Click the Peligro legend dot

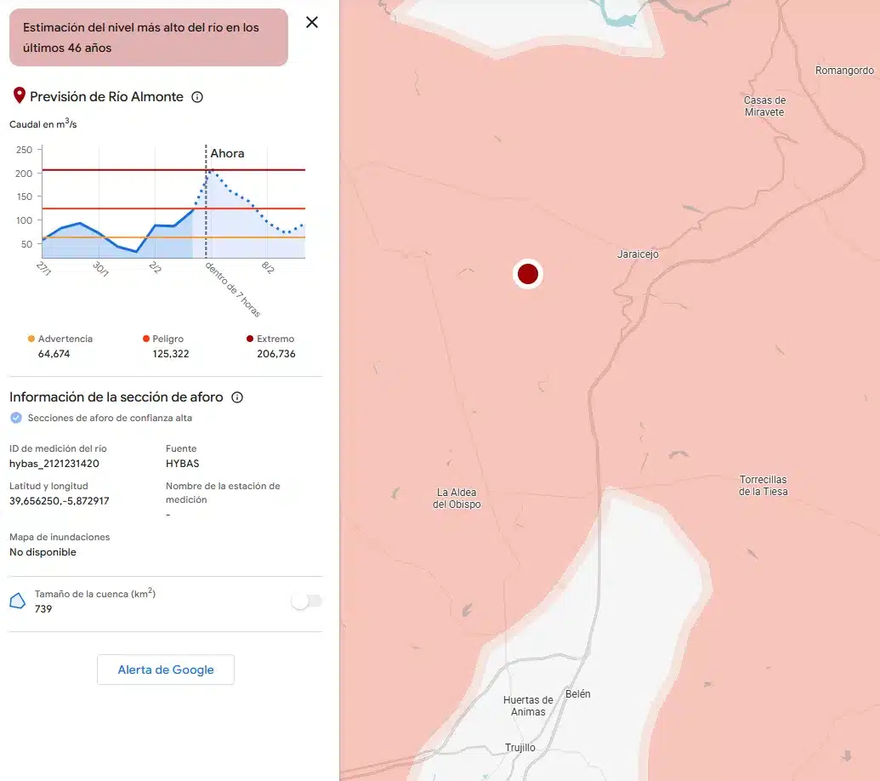pos(146,339)
